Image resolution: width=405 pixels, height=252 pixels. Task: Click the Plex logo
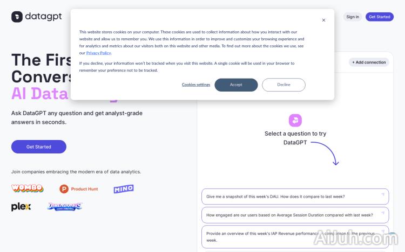coord(21,207)
